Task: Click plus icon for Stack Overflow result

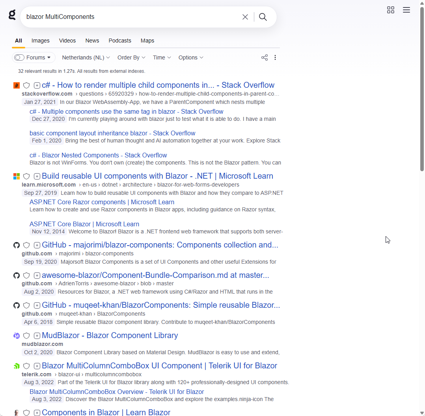Action: 37,85
